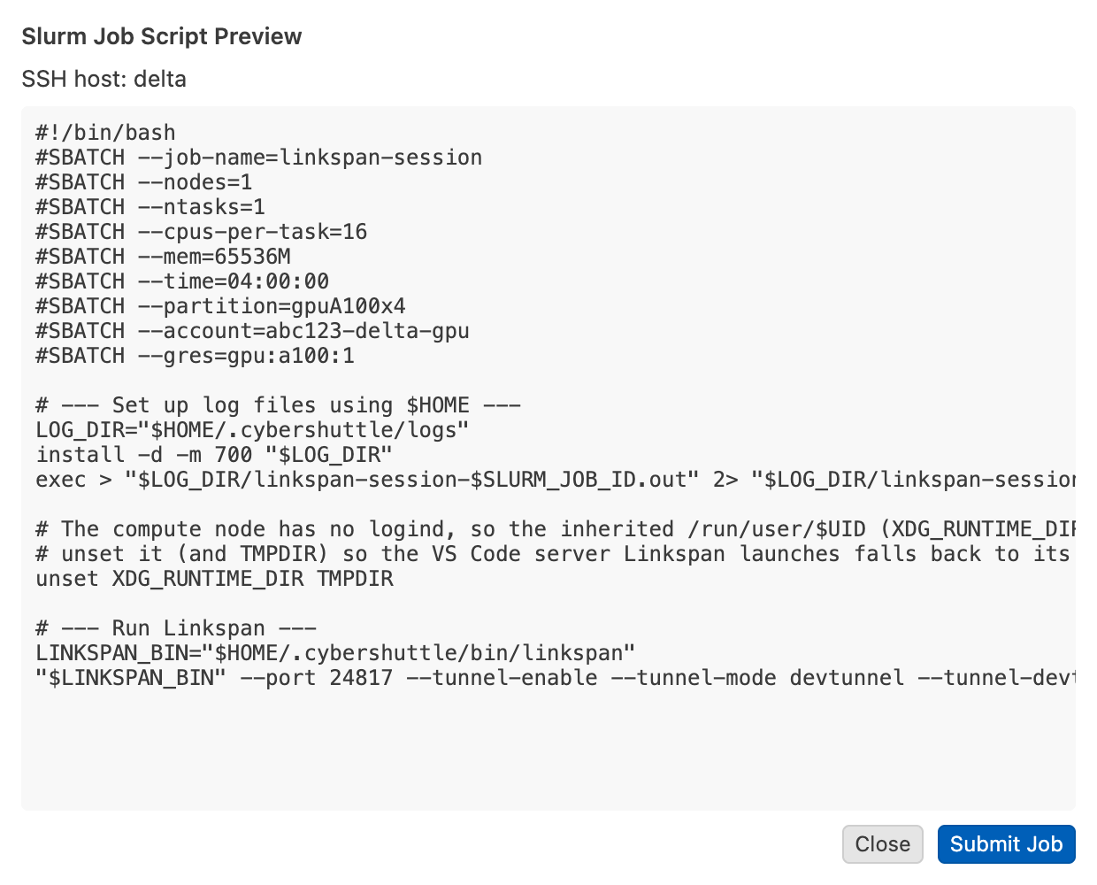Click the 'unset XDG_RUNTIME_DIR TMPDIR' line

point(214,579)
